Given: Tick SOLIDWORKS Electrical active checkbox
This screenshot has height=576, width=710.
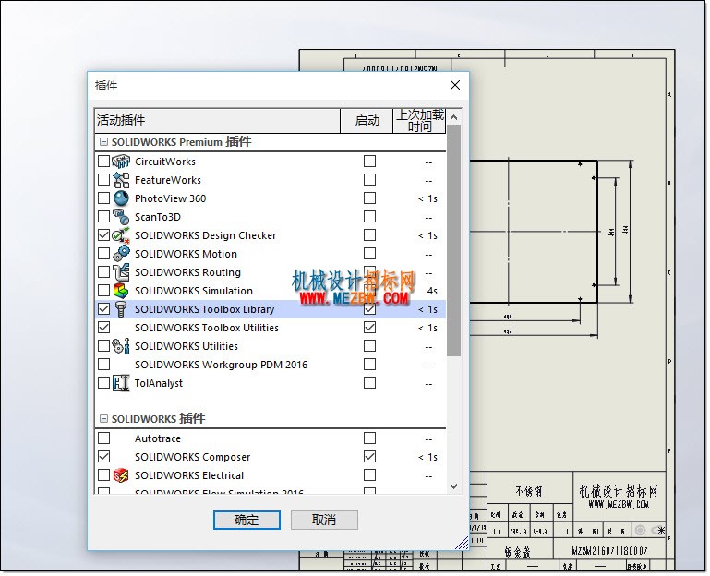Looking at the screenshot, I should pyautogui.click(x=103, y=475).
